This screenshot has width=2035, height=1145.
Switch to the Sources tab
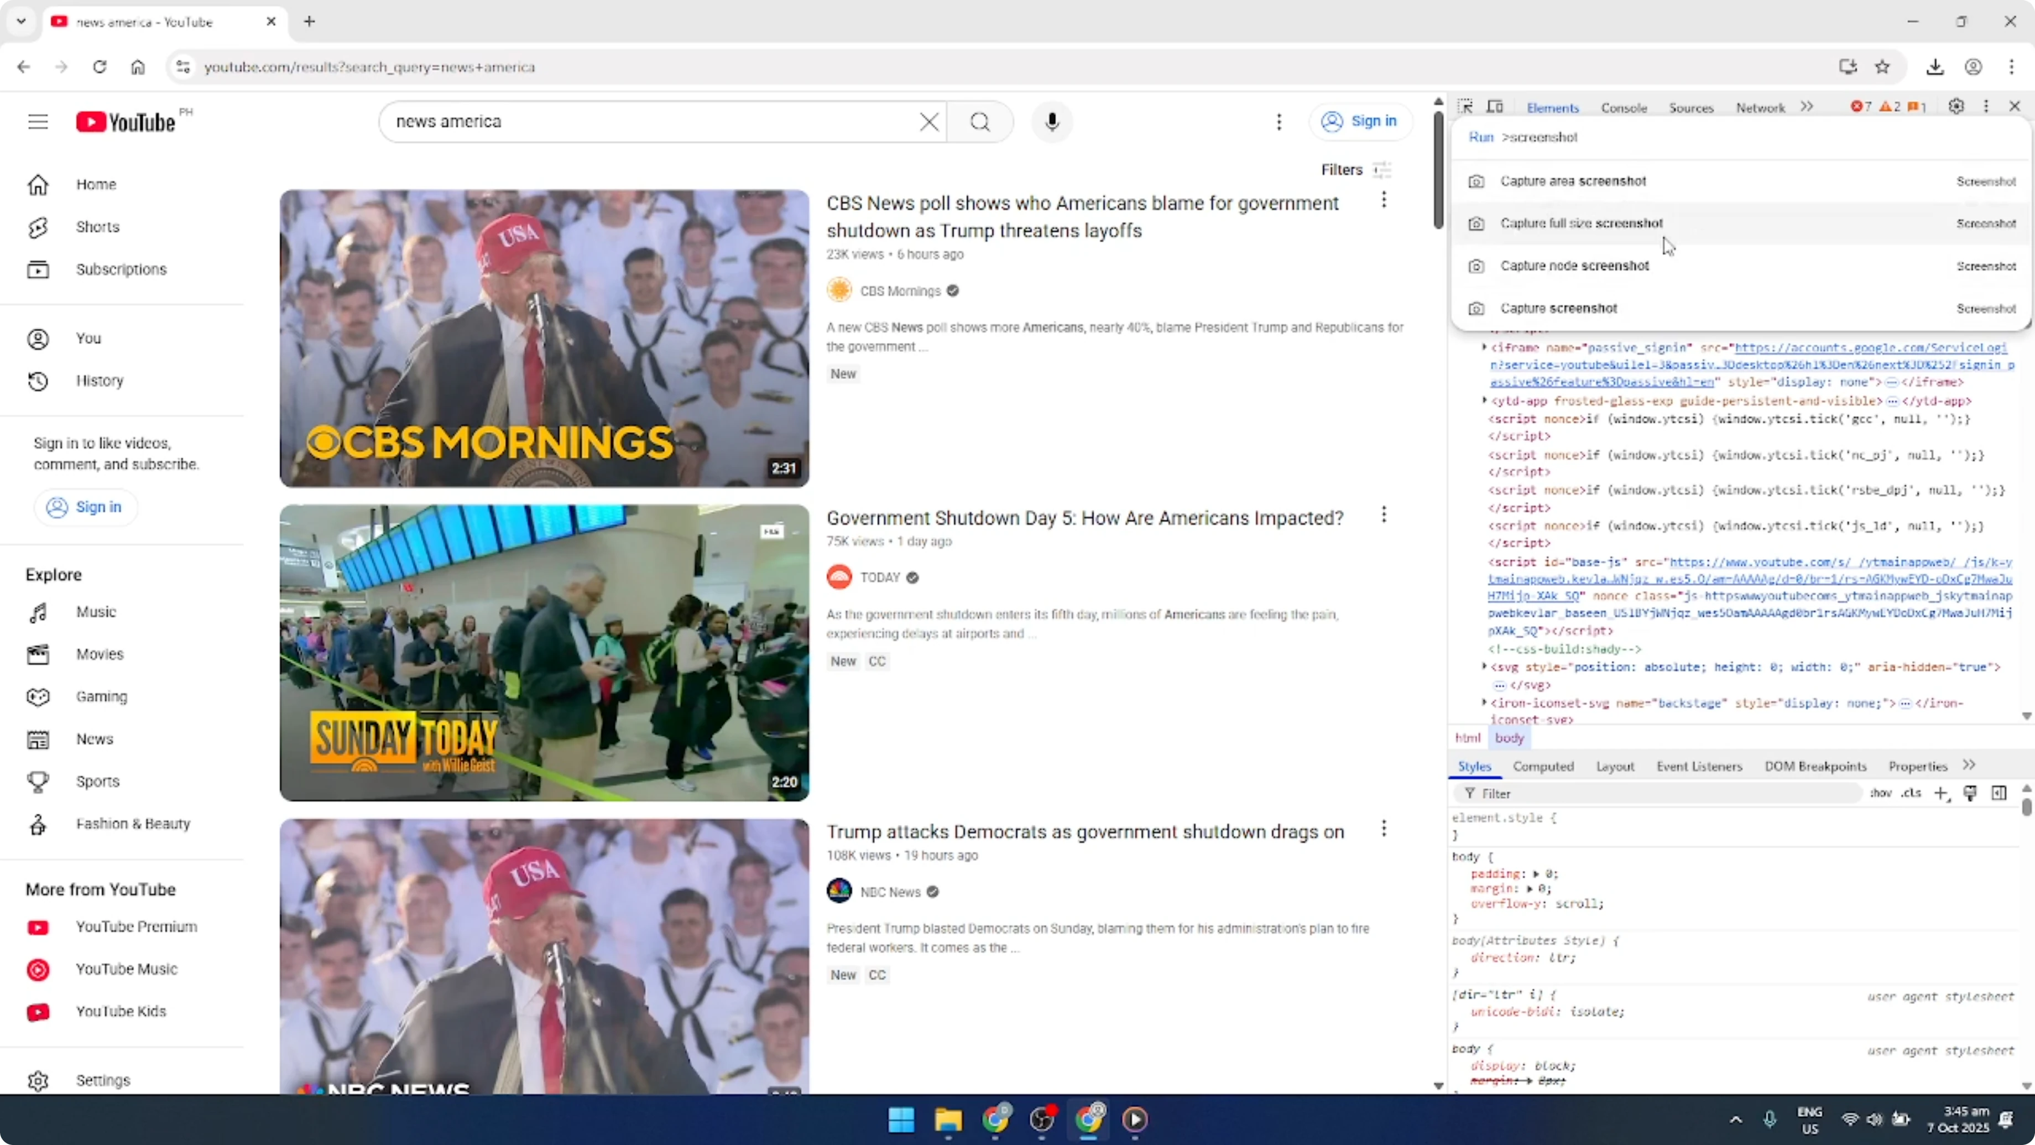(1690, 107)
